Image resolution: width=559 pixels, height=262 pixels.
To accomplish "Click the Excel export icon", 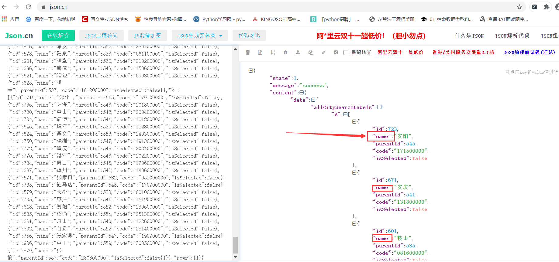I will point(260,53).
